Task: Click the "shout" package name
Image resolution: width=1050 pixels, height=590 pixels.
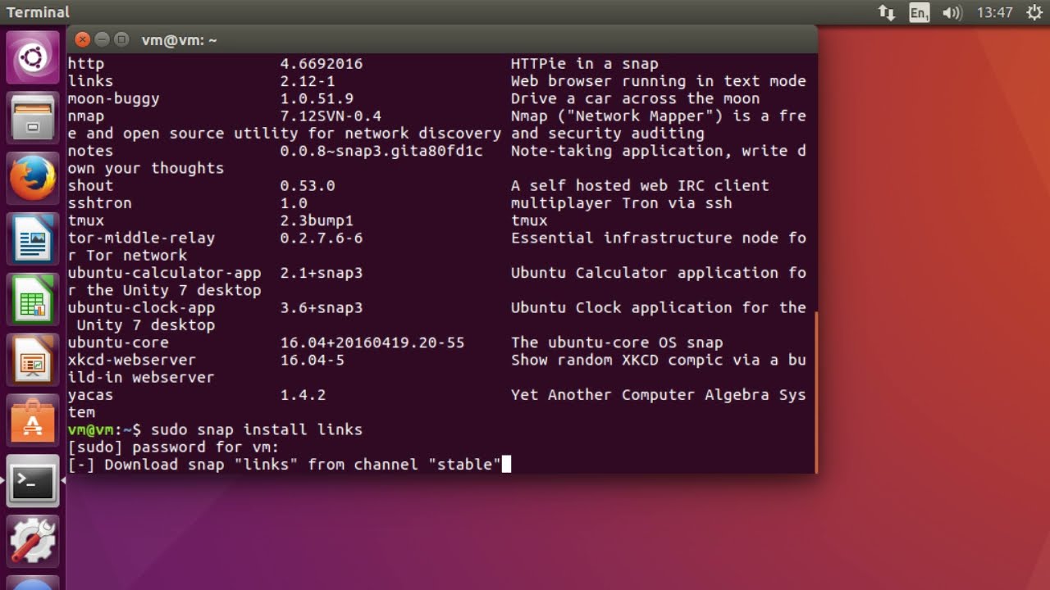Action: [91, 186]
